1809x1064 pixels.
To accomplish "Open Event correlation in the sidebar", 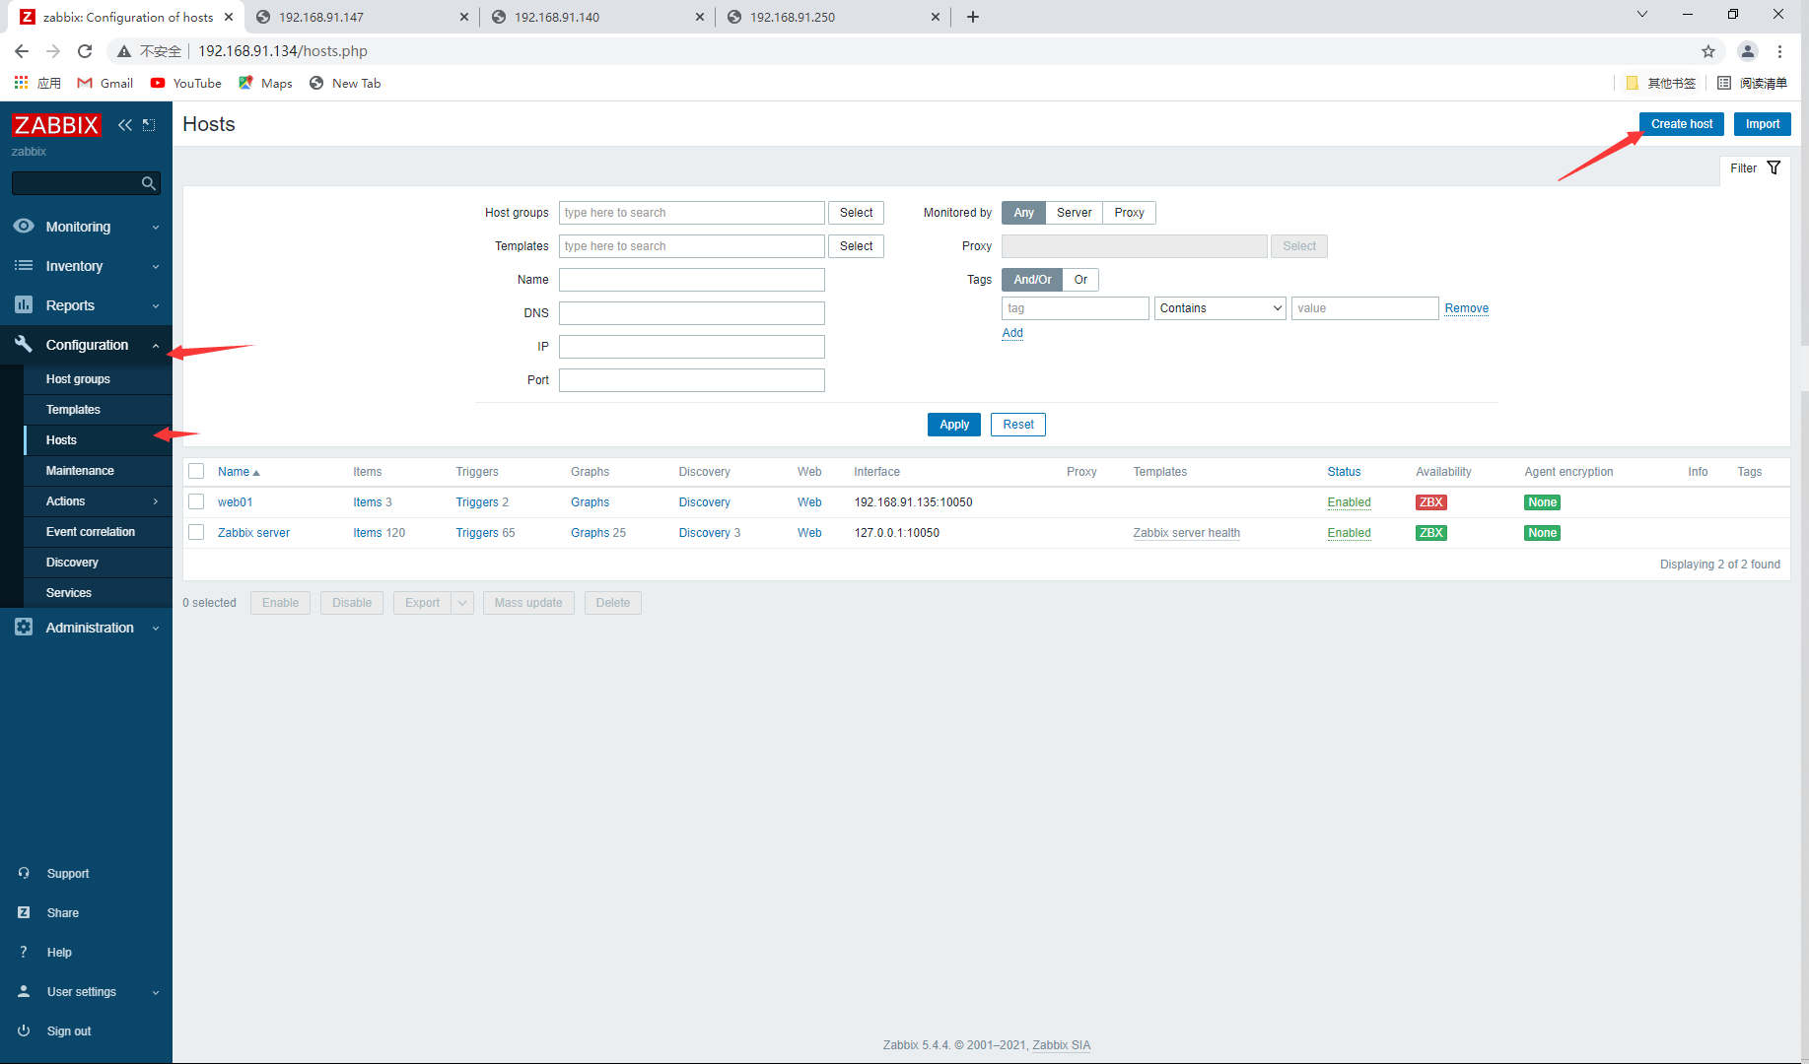I will point(91,532).
